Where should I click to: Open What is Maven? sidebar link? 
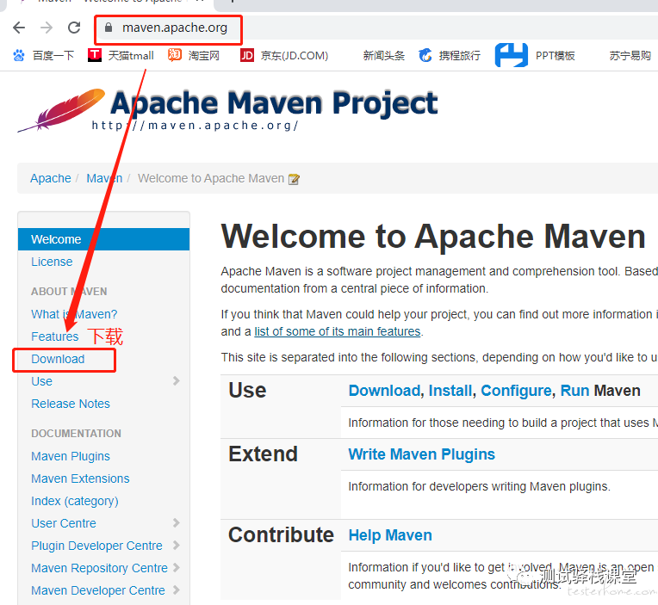[x=74, y=314]
